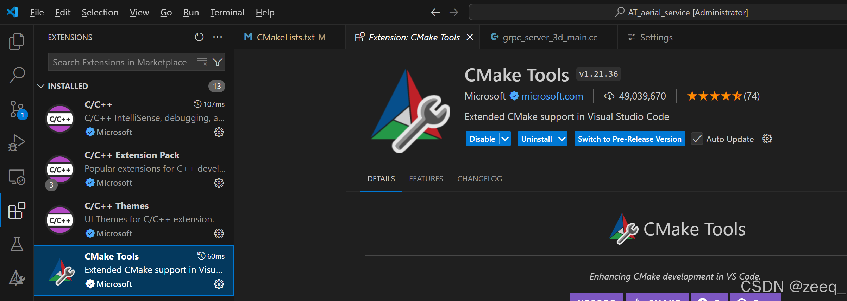
Task: Collapse the INSTALLED extensions section
Action: click(41, 86)
